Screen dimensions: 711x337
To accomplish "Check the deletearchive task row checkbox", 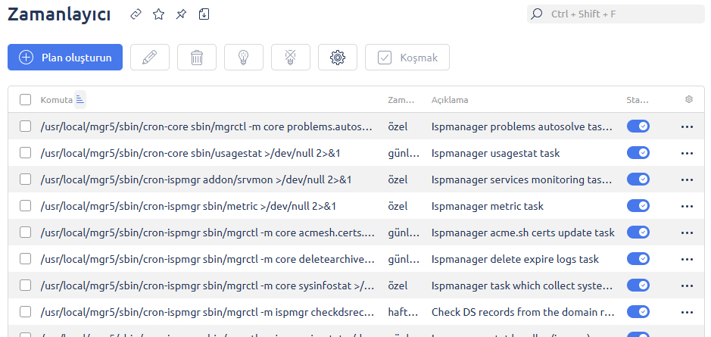I will pyautogui.click(x=26, y=259).
